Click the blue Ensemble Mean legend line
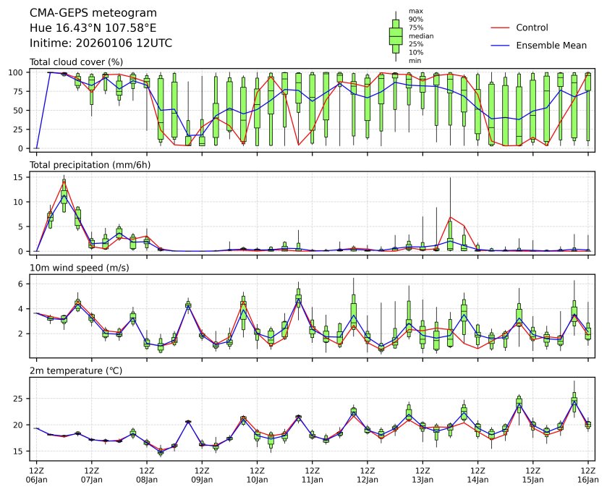Viewport: 607px width, 492px height. [x=501, y=45]
